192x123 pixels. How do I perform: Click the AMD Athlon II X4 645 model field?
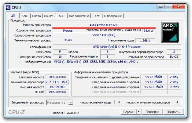(x=104, y=25)
